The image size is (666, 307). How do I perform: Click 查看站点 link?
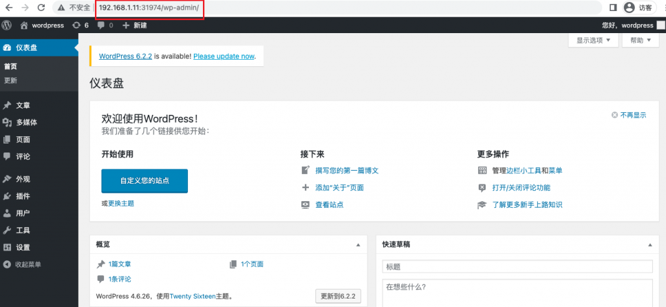pos(329,205)
